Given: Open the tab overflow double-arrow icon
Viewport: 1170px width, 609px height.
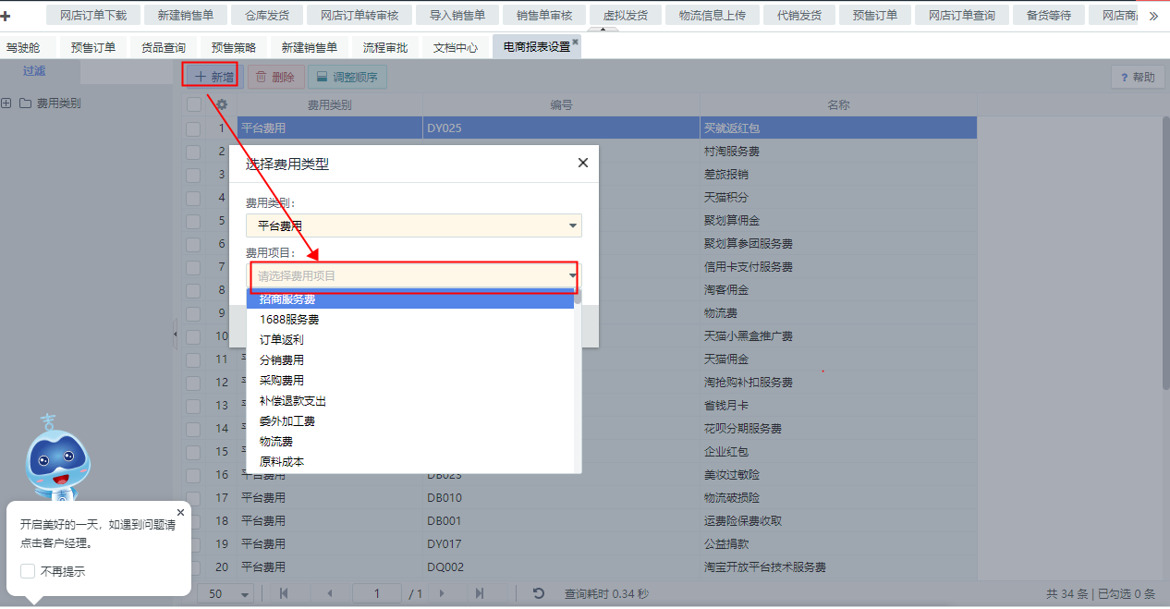Looking at the screenshot, I should [x=1153, y=16].
